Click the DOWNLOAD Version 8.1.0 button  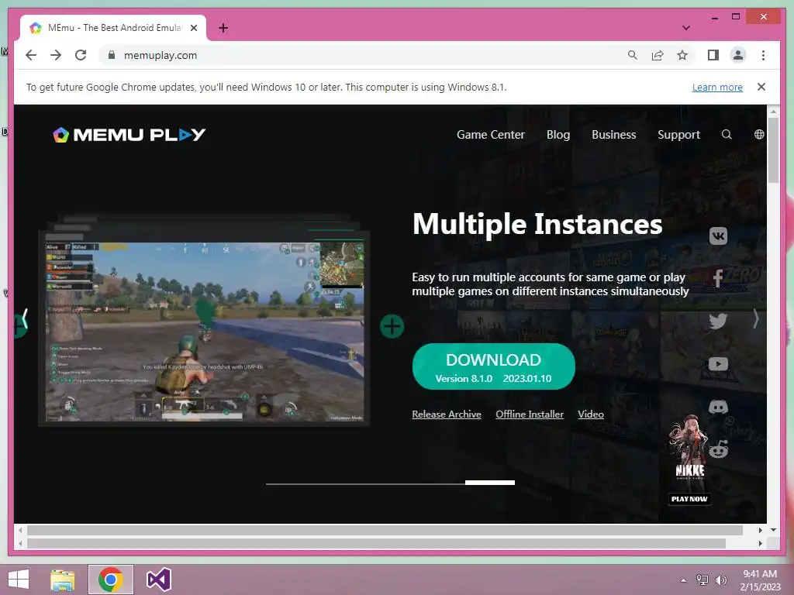click(494, 366)
